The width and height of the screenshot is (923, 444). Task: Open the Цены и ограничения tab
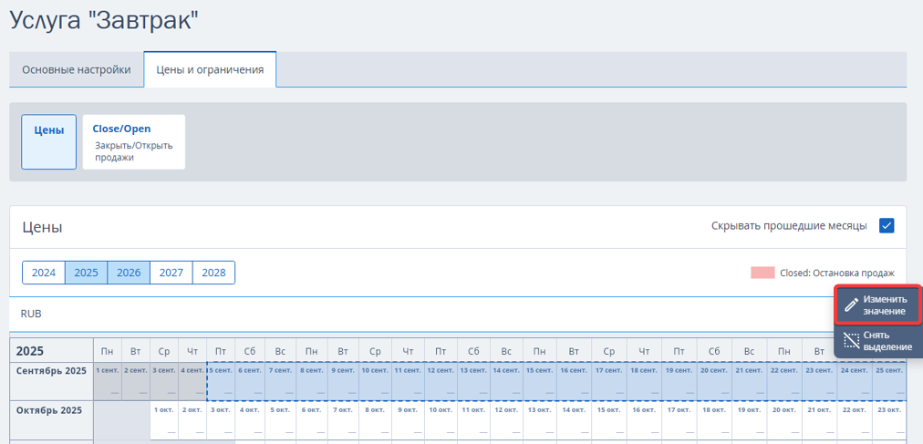(x=210, y=70)
